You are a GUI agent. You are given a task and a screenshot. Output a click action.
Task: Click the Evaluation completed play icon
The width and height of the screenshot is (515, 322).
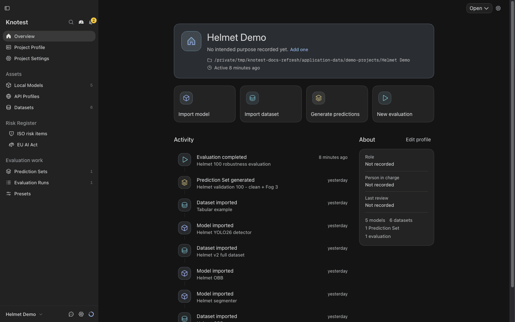pyautogui.click(x=185, y=160)
